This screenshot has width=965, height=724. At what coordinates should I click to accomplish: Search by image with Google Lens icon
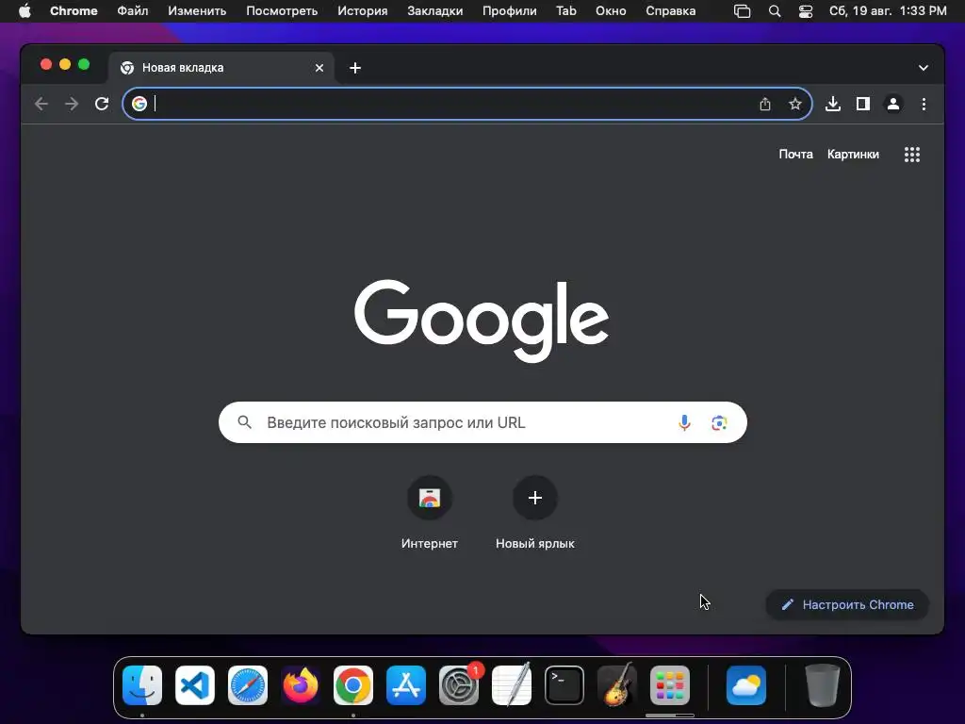pyautogui.click(x=719, y=422)
